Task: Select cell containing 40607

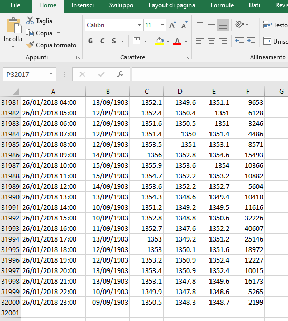Action: [248, 228]
